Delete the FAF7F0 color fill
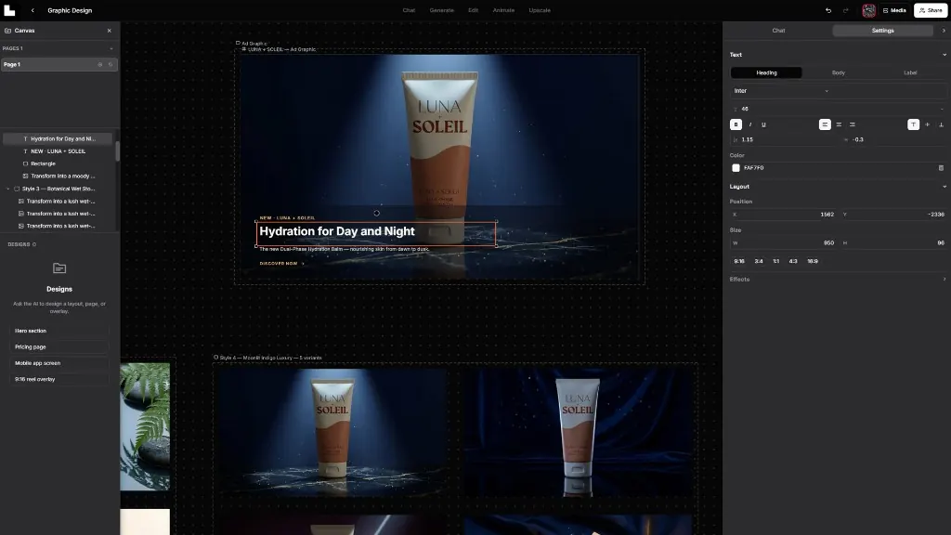 pyautogui.click(x=942, y=168)
